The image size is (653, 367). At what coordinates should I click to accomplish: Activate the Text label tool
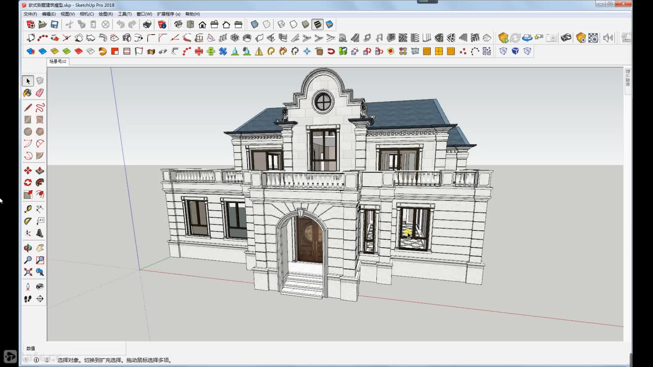click(x=40, y=221)
